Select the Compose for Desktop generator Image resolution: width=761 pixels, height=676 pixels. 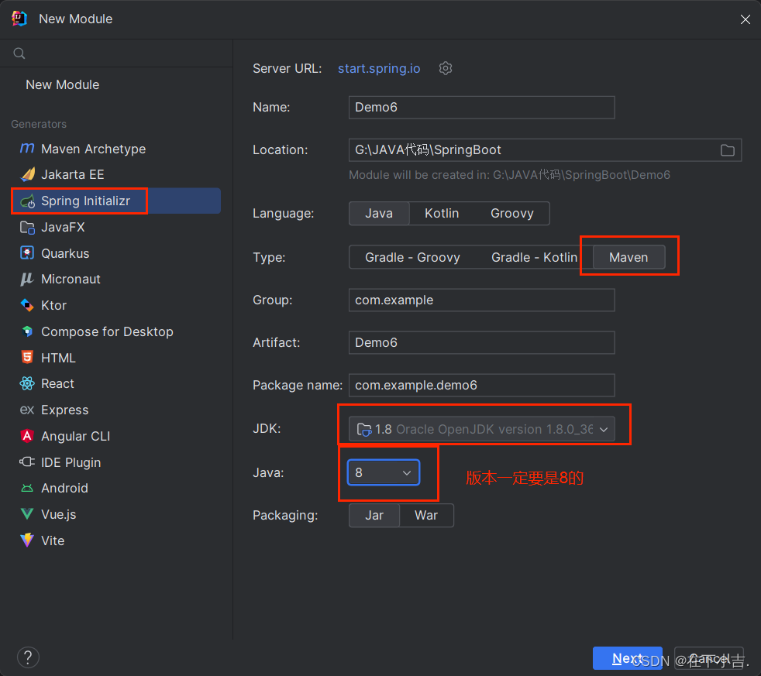pos(116,331)
